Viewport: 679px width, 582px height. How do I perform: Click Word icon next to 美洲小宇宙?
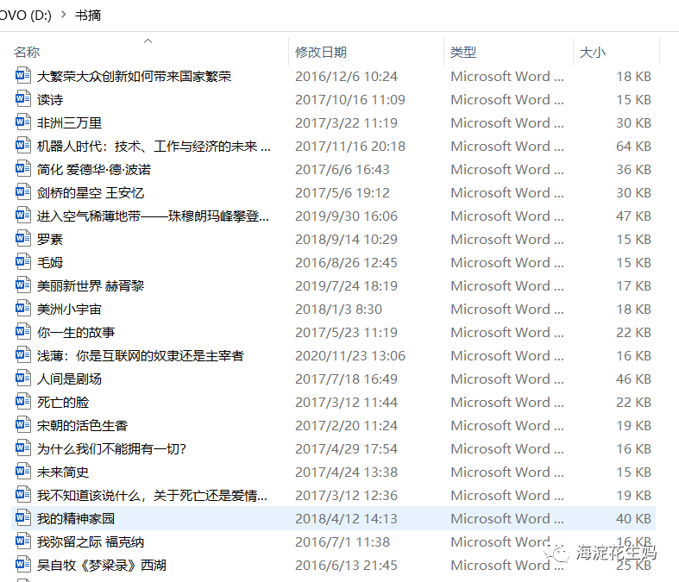tap(23, 309)
